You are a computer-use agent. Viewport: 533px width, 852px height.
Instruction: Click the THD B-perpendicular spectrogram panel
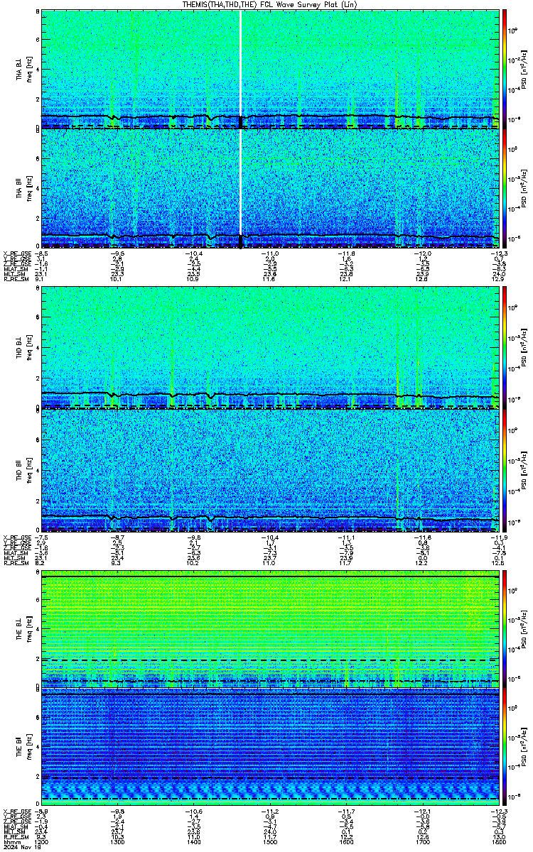point(269,348)
